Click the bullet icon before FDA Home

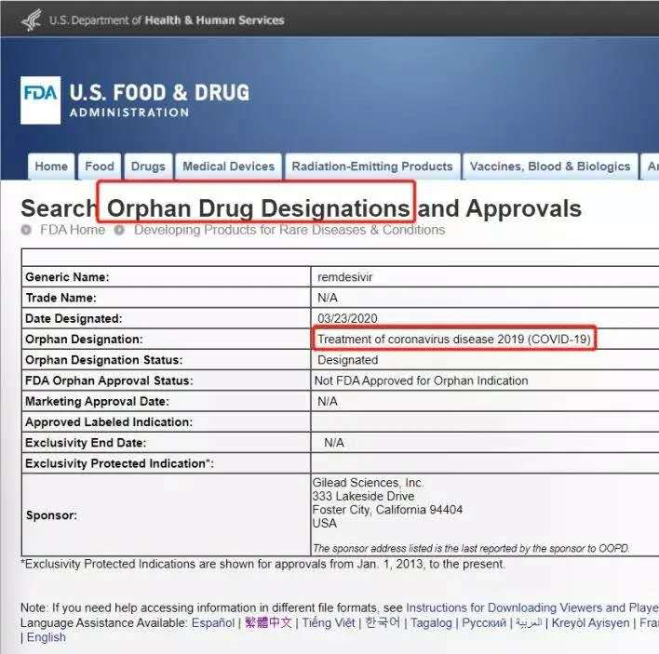tap(27, 230)
